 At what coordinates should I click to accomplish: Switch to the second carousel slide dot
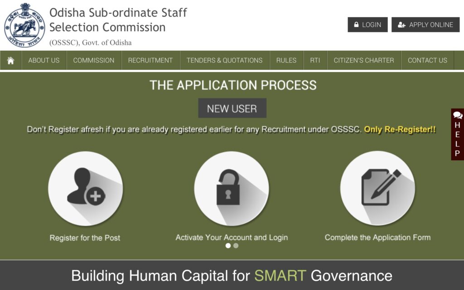(236, 246)
